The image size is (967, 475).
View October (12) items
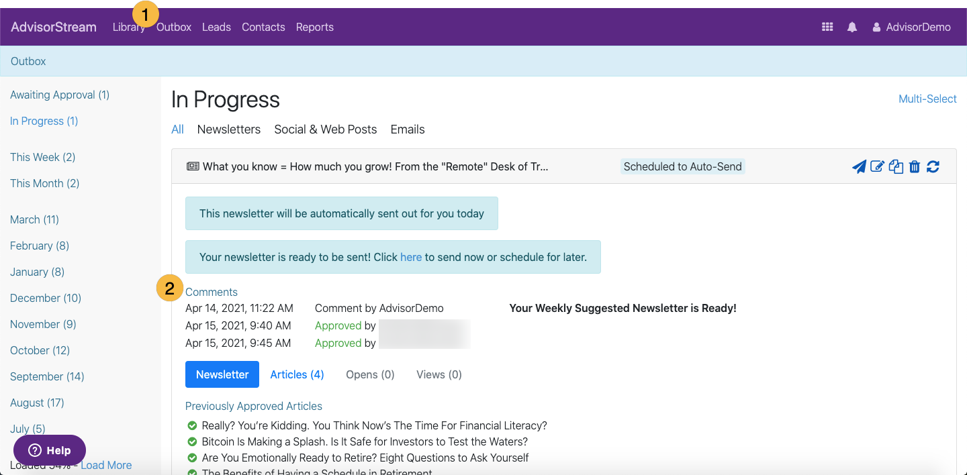(40, 350)
